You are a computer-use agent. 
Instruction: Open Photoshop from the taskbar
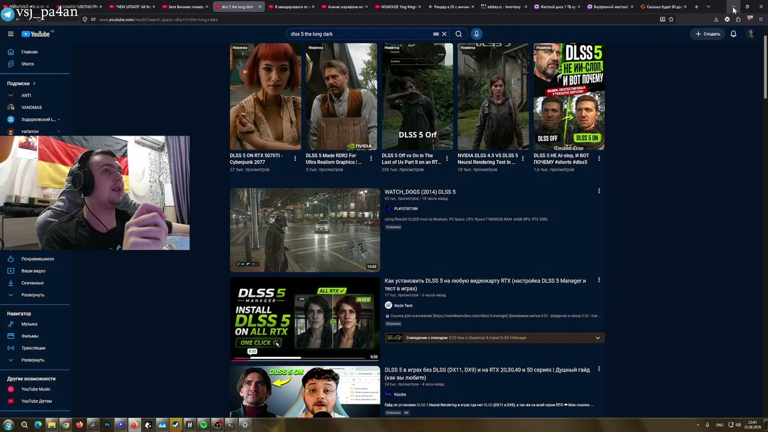pos(107,425)
